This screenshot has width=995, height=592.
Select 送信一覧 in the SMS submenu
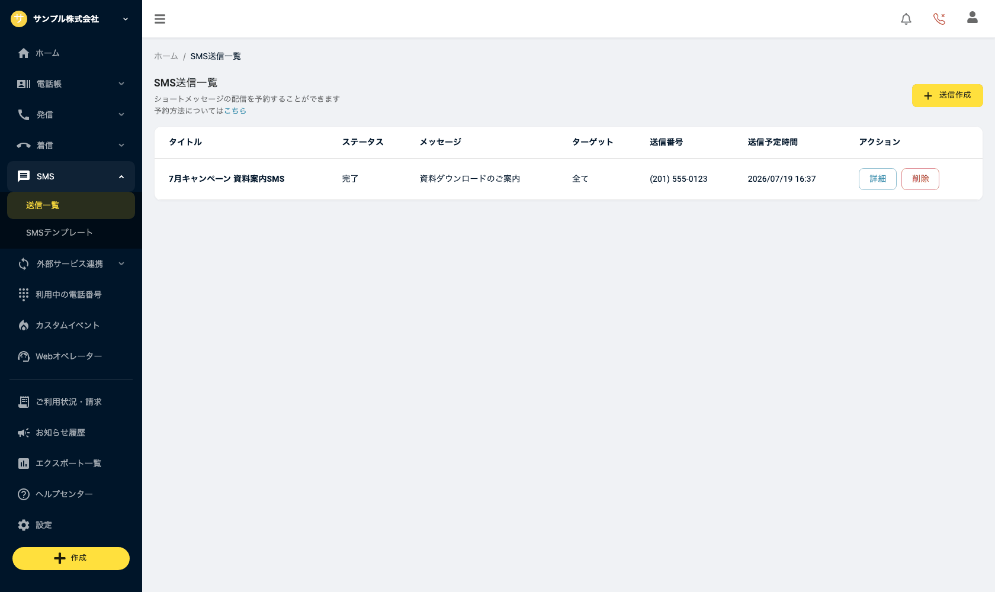(71, 205)
